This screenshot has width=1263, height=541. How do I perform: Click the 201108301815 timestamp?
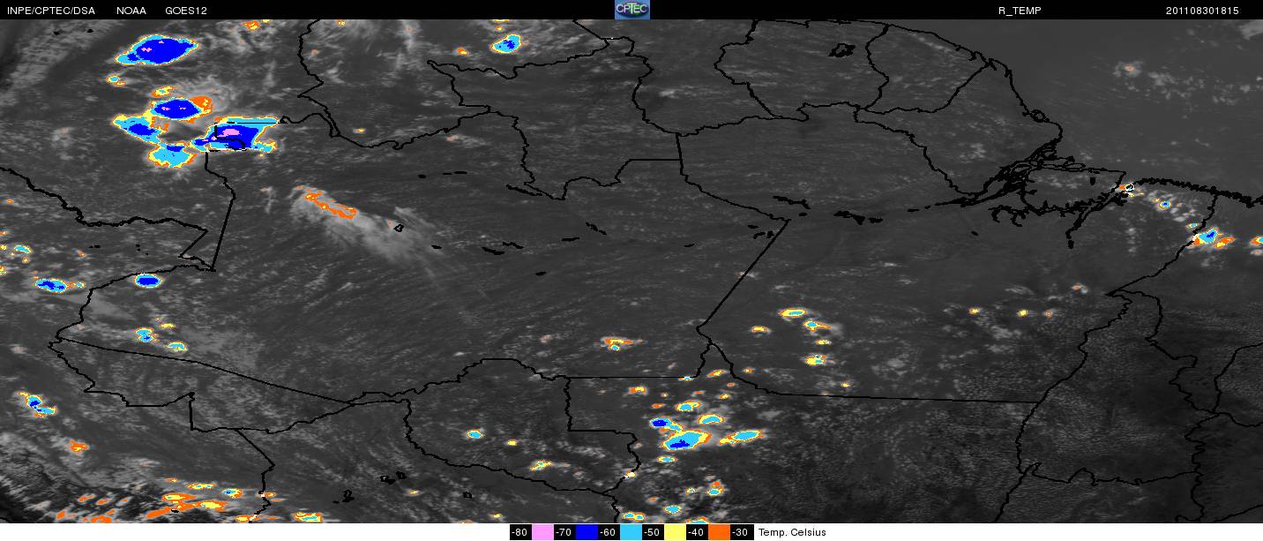pyautogui.click(x=1202, y=11)
